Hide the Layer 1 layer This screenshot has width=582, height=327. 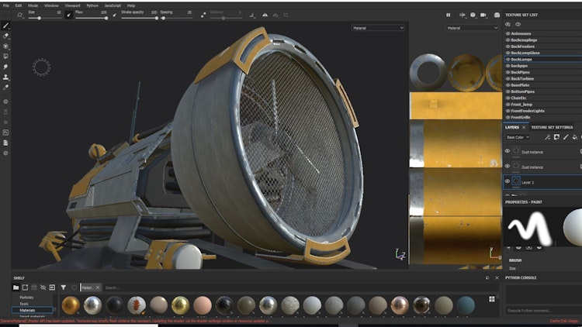(x=508, y=181)
